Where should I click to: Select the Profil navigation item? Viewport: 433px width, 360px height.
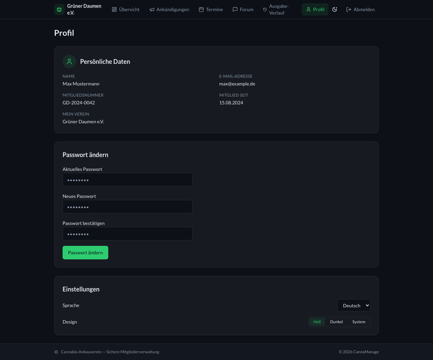tap(315, 9)
